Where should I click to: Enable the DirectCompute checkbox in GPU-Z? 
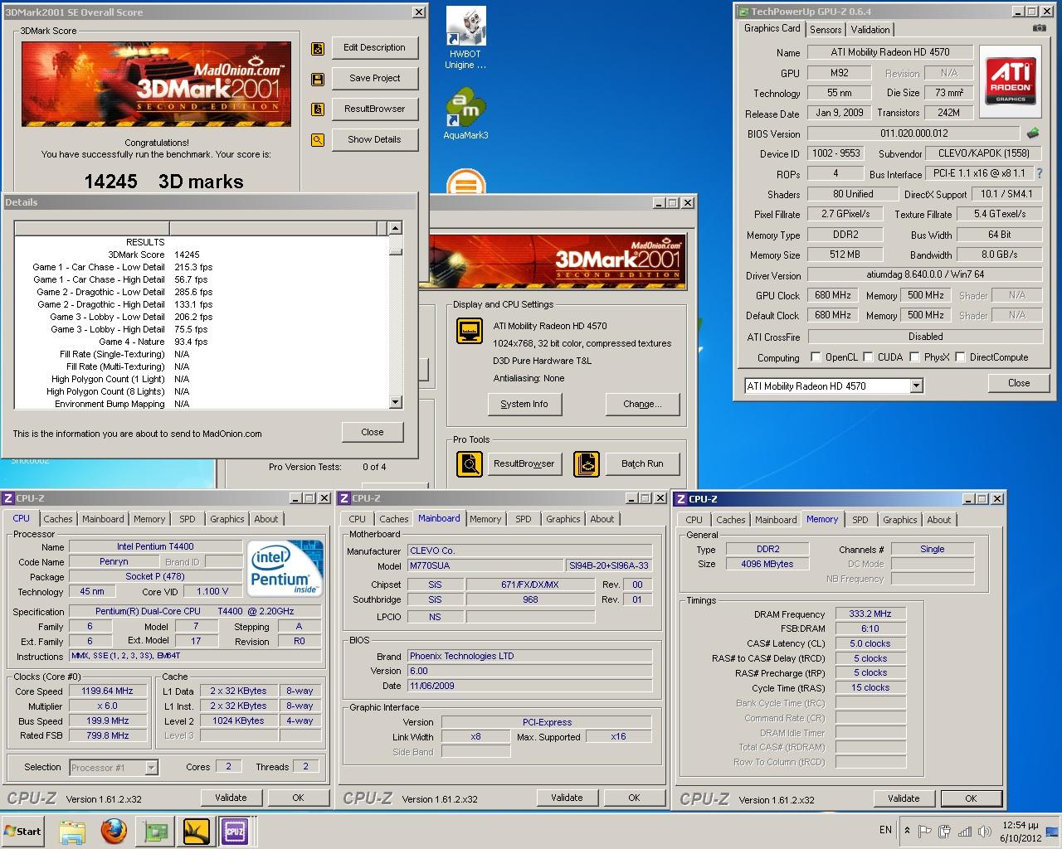[960, 357]
